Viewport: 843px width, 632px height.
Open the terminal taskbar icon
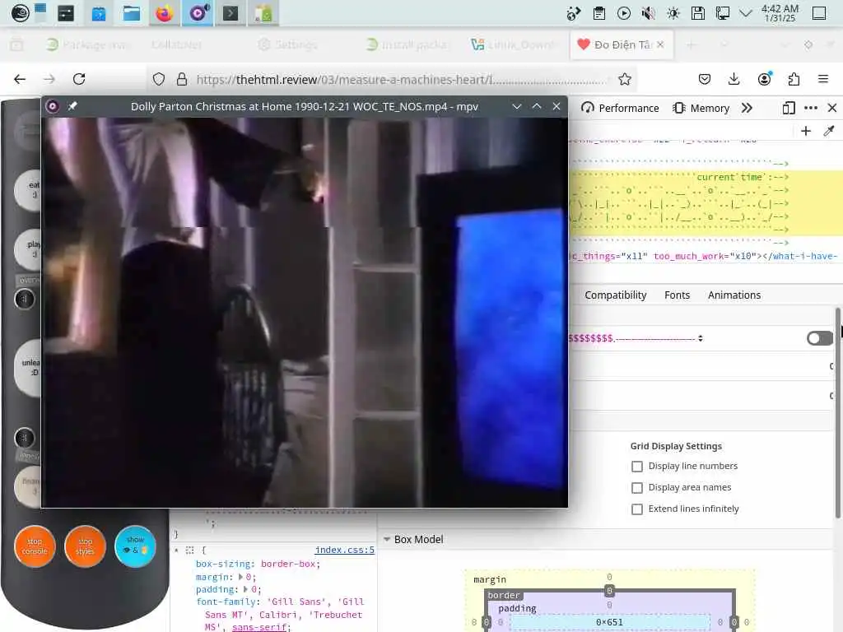[231, 13]
